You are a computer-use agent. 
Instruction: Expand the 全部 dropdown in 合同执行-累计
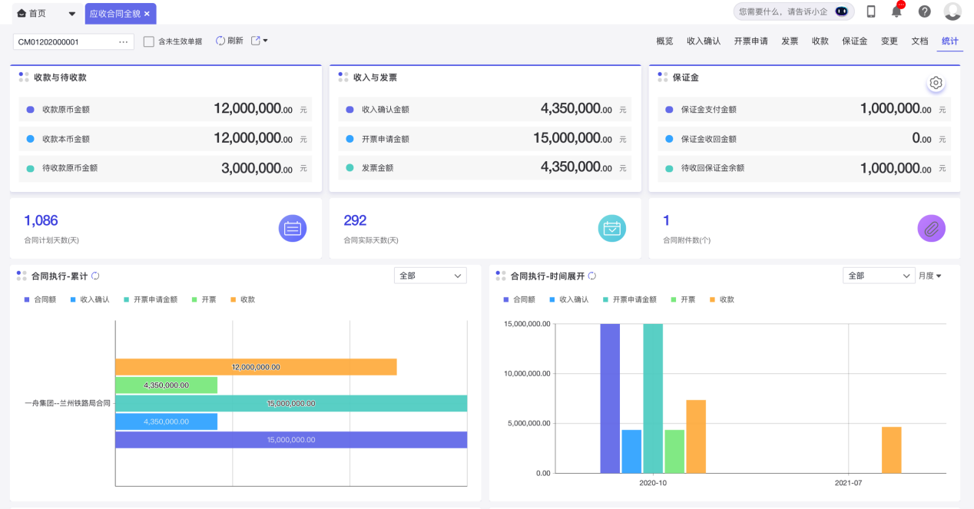430,276
